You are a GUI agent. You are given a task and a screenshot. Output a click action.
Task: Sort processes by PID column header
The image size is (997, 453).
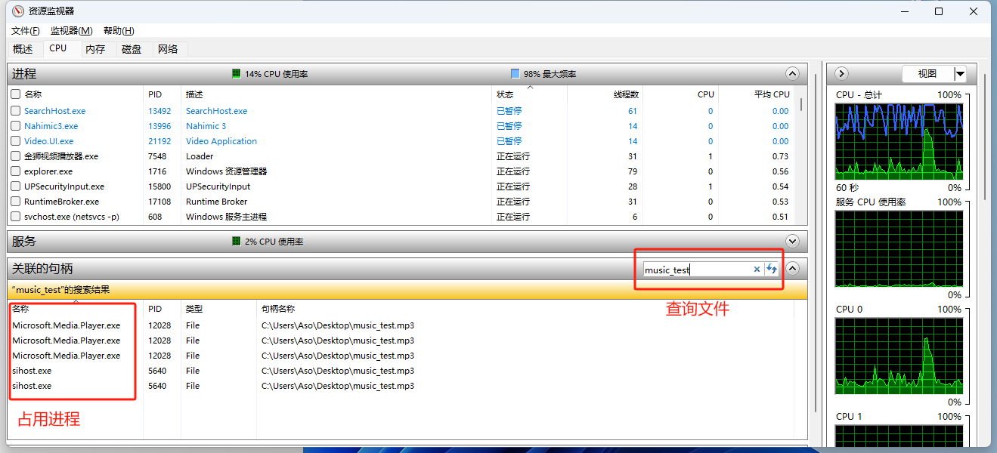(162, 94)
